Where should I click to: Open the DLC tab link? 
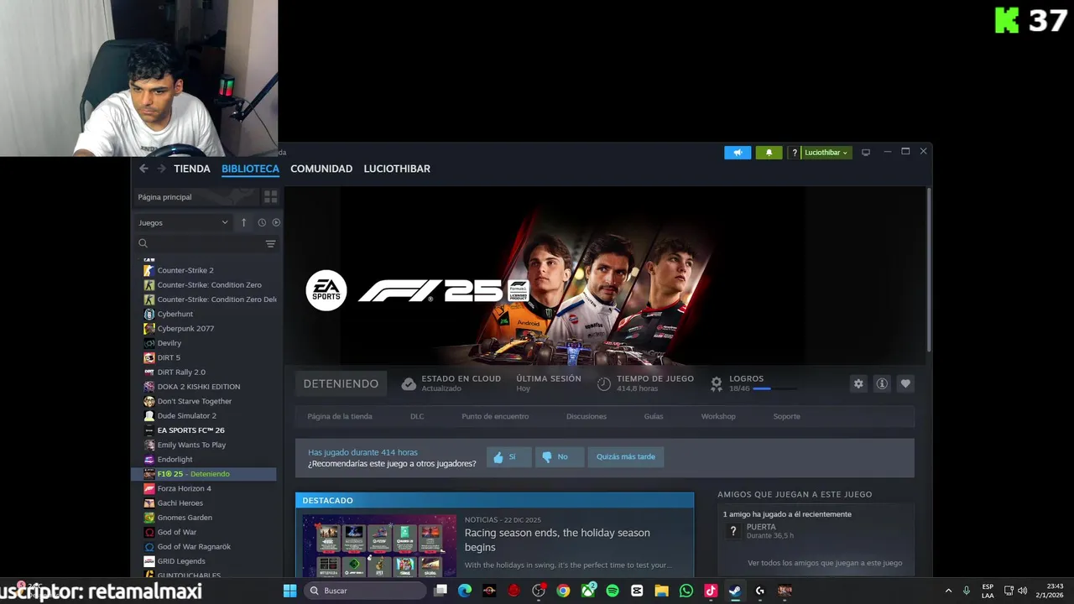pos(417,416)
